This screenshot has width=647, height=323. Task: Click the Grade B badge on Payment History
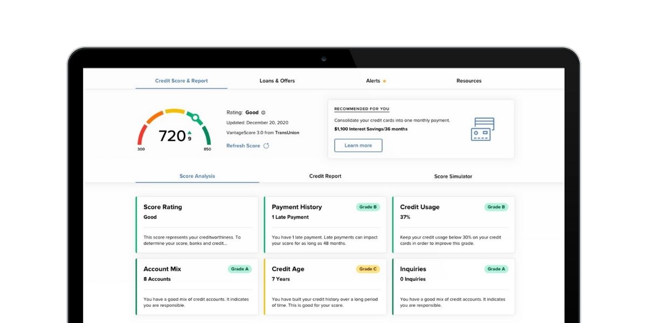[x=368, y=207]
